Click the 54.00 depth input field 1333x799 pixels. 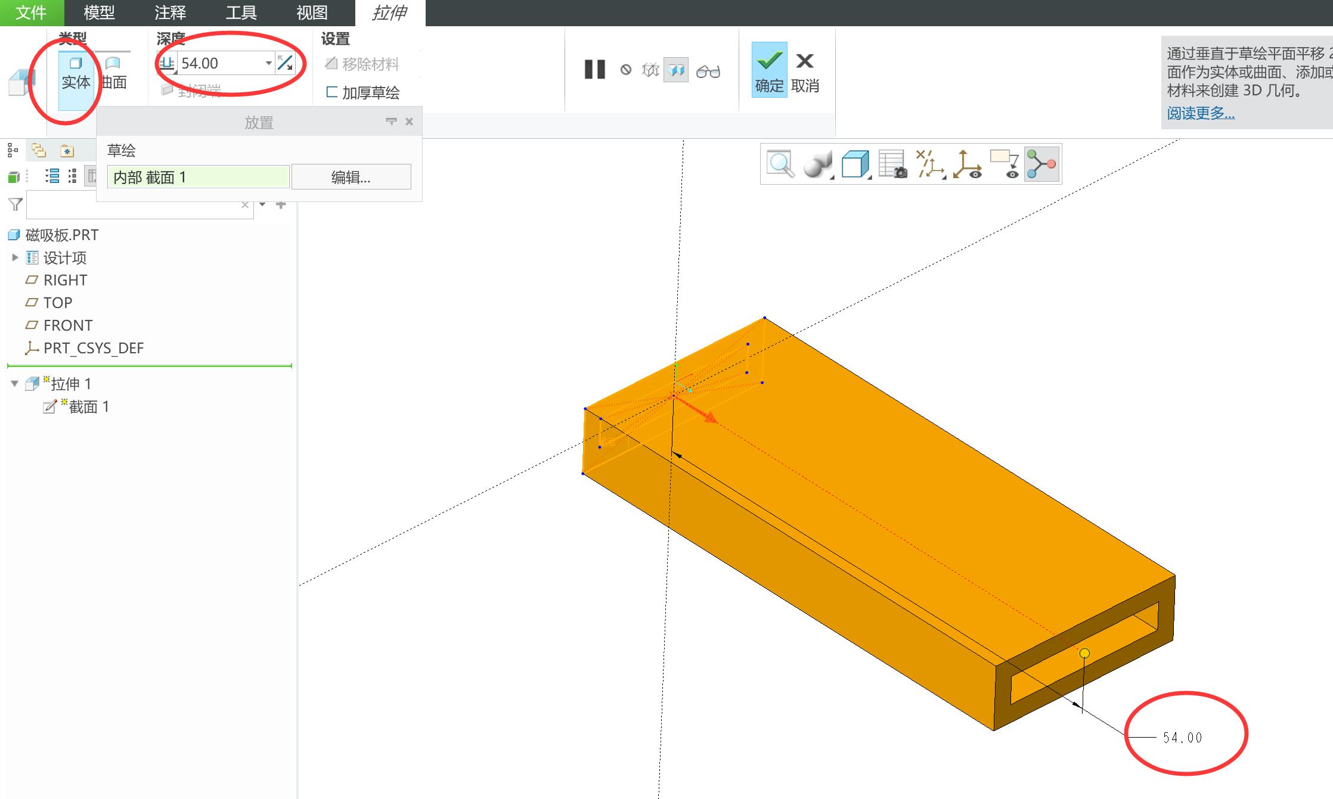[221, 63]
